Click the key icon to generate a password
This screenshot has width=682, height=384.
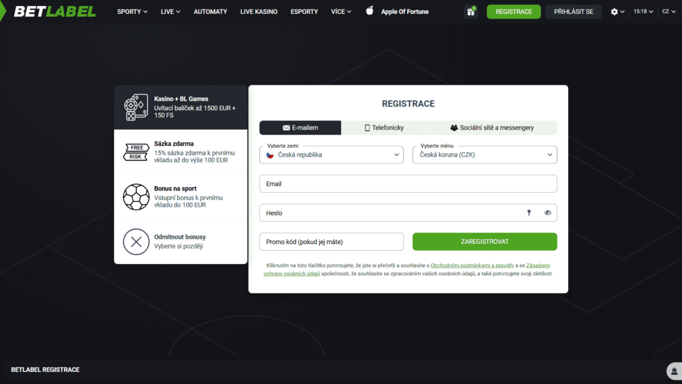(x=529, y=212)
